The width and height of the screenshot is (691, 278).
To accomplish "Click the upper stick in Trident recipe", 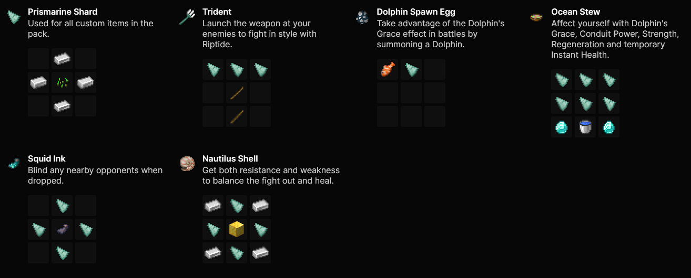I will click(237, 93).
